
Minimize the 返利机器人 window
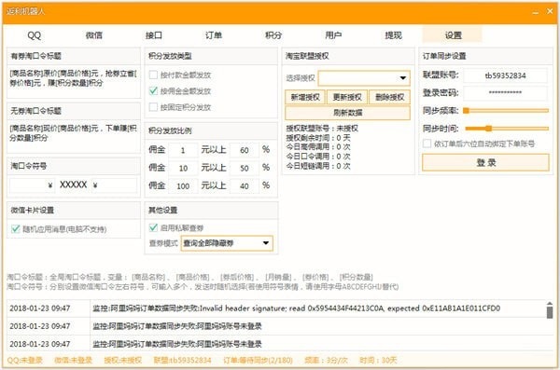[536, 12]
